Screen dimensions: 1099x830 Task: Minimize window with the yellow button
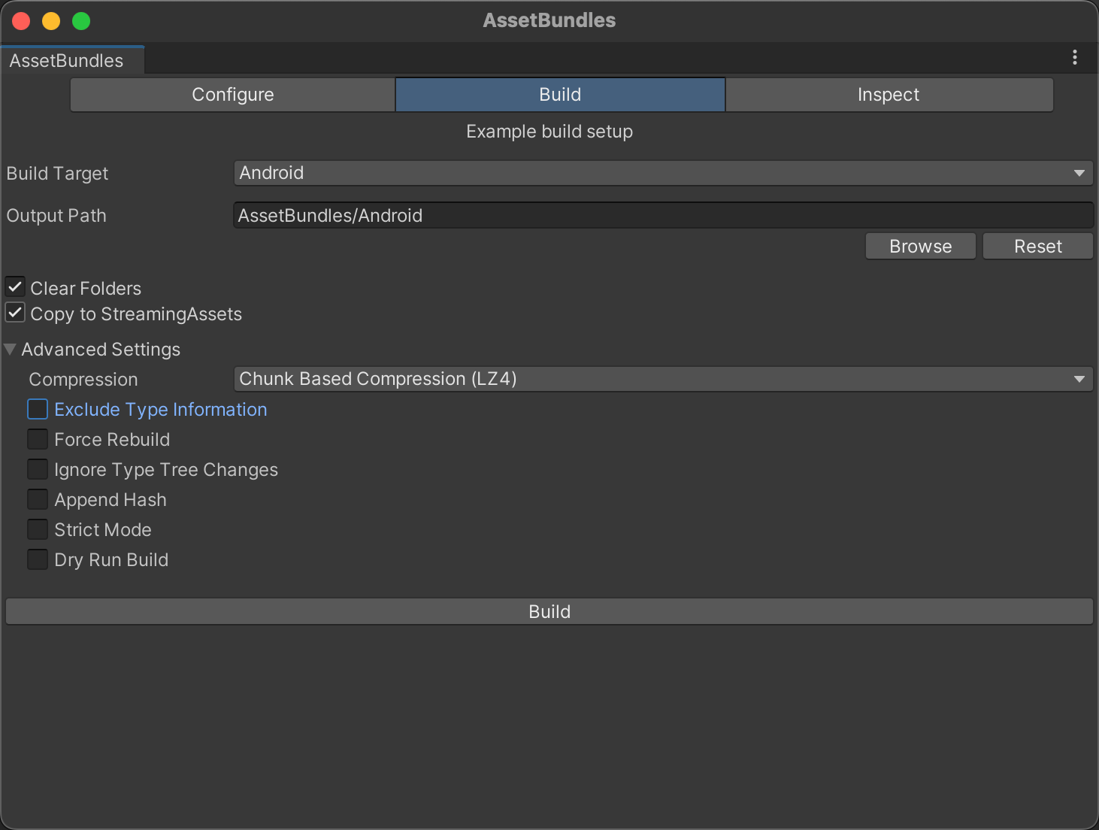click(x=51, y=21)
